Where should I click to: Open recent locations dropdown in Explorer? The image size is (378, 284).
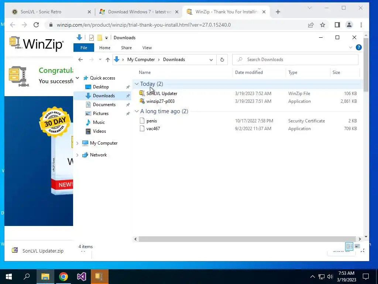click(100, 60)
